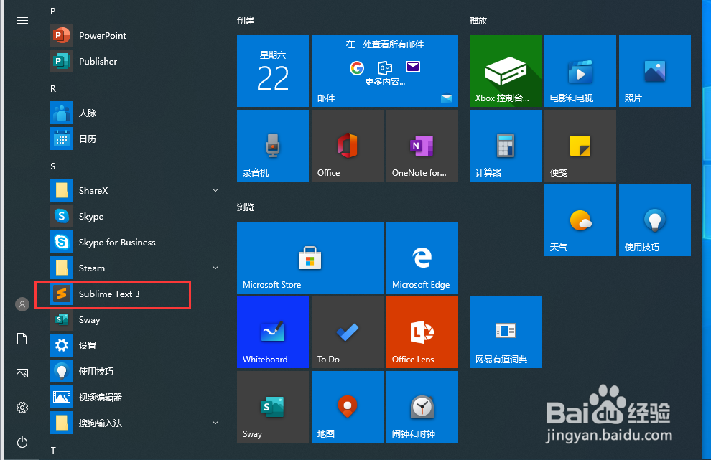Open 设置 in the app list

point(136,345)
